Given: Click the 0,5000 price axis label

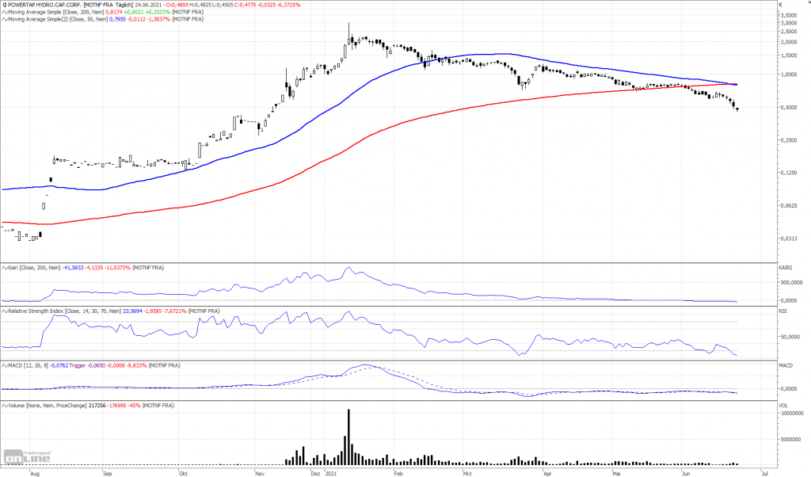Looking at the screenshot, I should (x=789, y=108).
